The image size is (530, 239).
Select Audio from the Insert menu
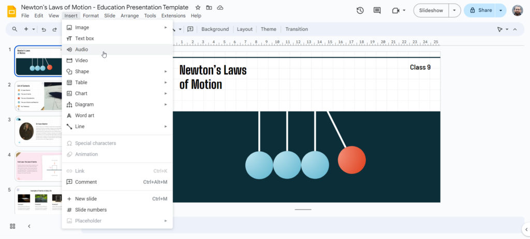82,50
